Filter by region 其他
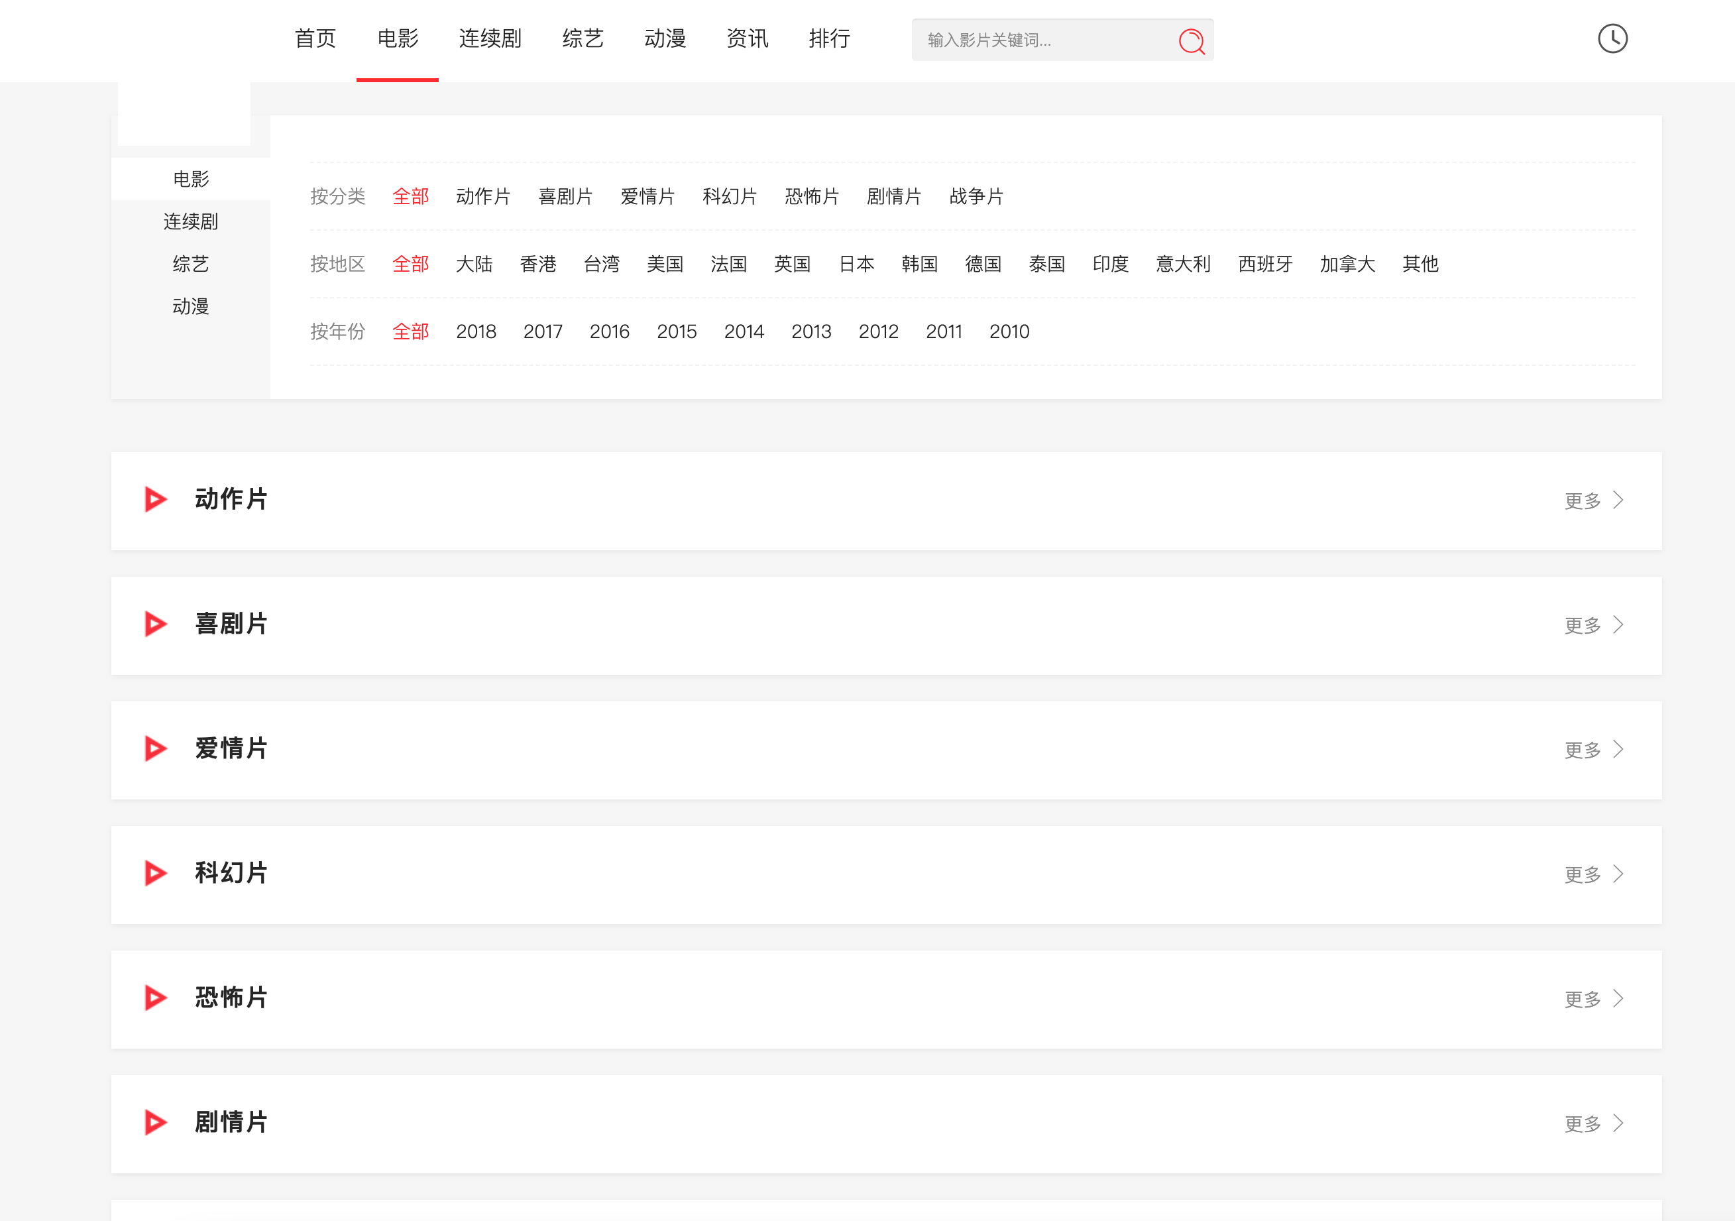This screenshot has height=1221, width=1735. [1421, 264]
